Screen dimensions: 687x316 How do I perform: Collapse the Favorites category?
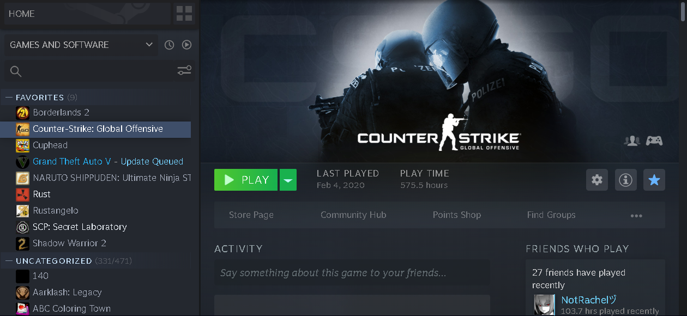(9, 98)
